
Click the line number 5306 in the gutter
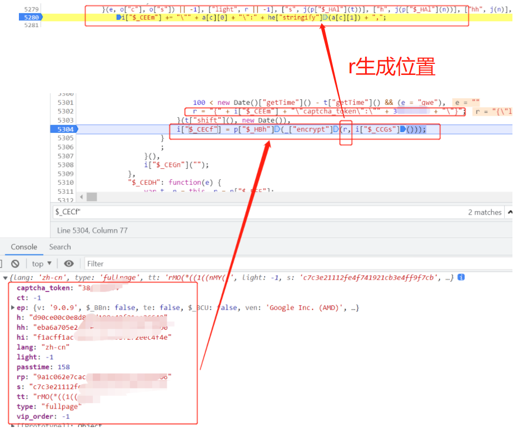66,147
